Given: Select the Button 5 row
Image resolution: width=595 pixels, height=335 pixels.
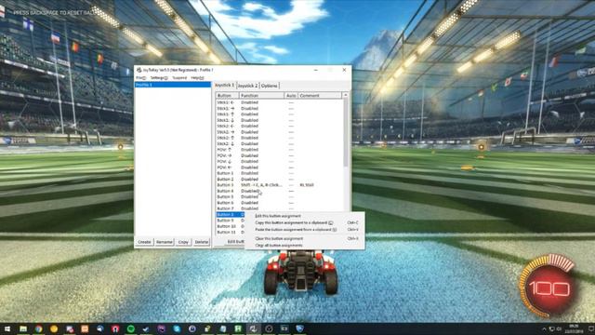Looking at the screenshot, I should coord(279,196).
